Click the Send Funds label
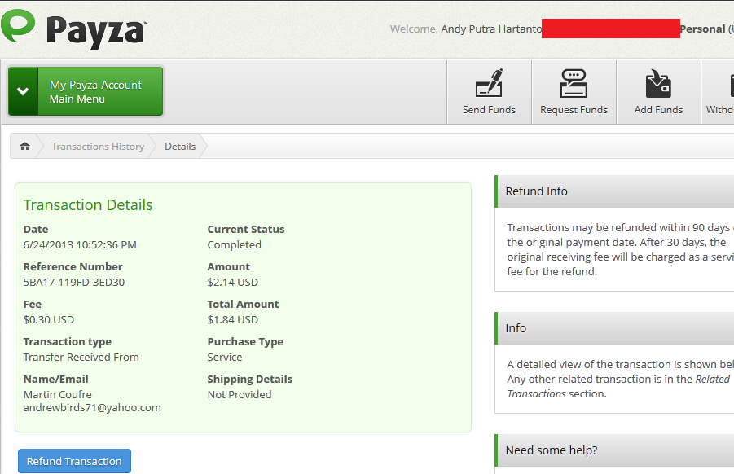The image size is (734, 474). click(489, 109)
